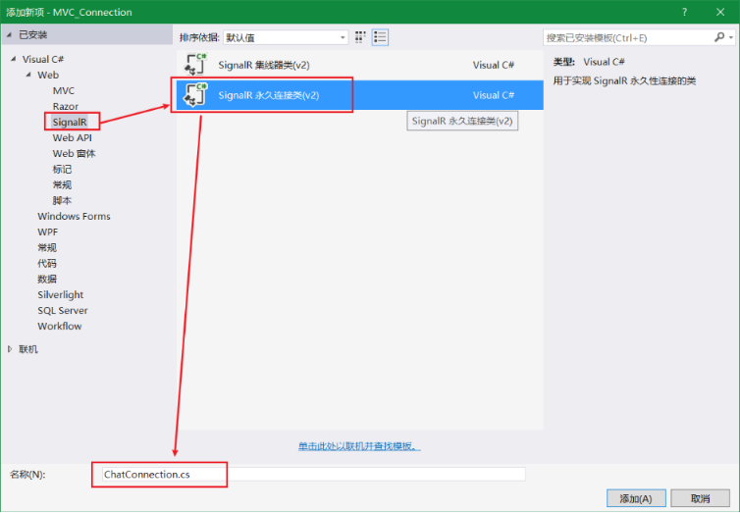Switch to list details view icon
This screenshot has width=740, height=513.
click(x=381, y=37)
